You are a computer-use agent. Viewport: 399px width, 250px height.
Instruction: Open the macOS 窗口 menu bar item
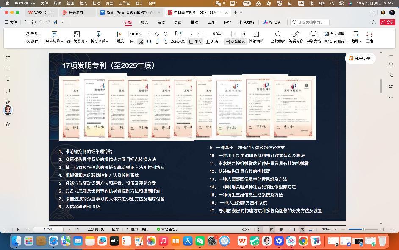(139, 3)
